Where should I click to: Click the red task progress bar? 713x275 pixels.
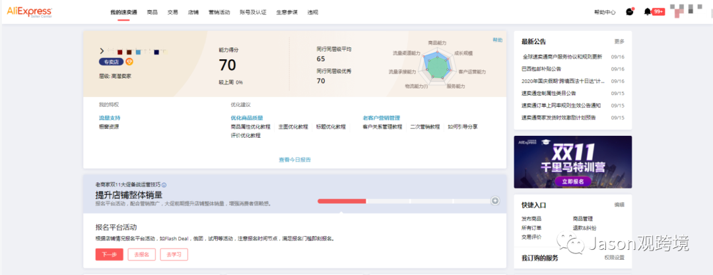point(342,200)
